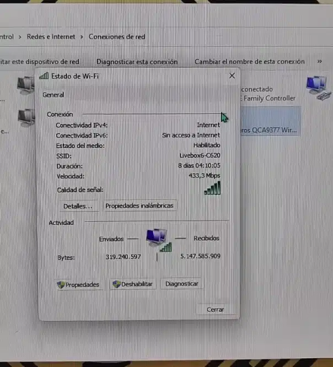Screen dimensions: 333x367
Task: Click the signal quality bars icon
Action: click(x=212, y=188)
